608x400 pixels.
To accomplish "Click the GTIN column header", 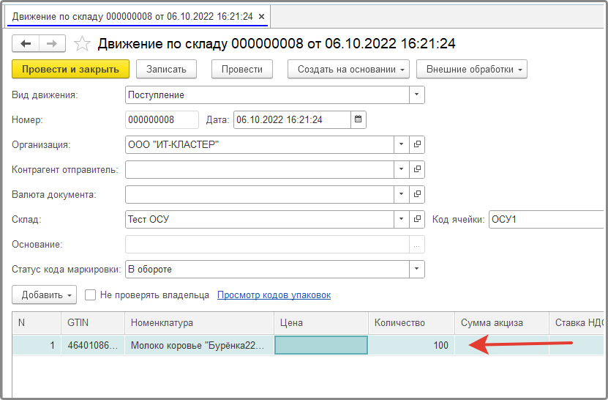I will pos(93,323).
